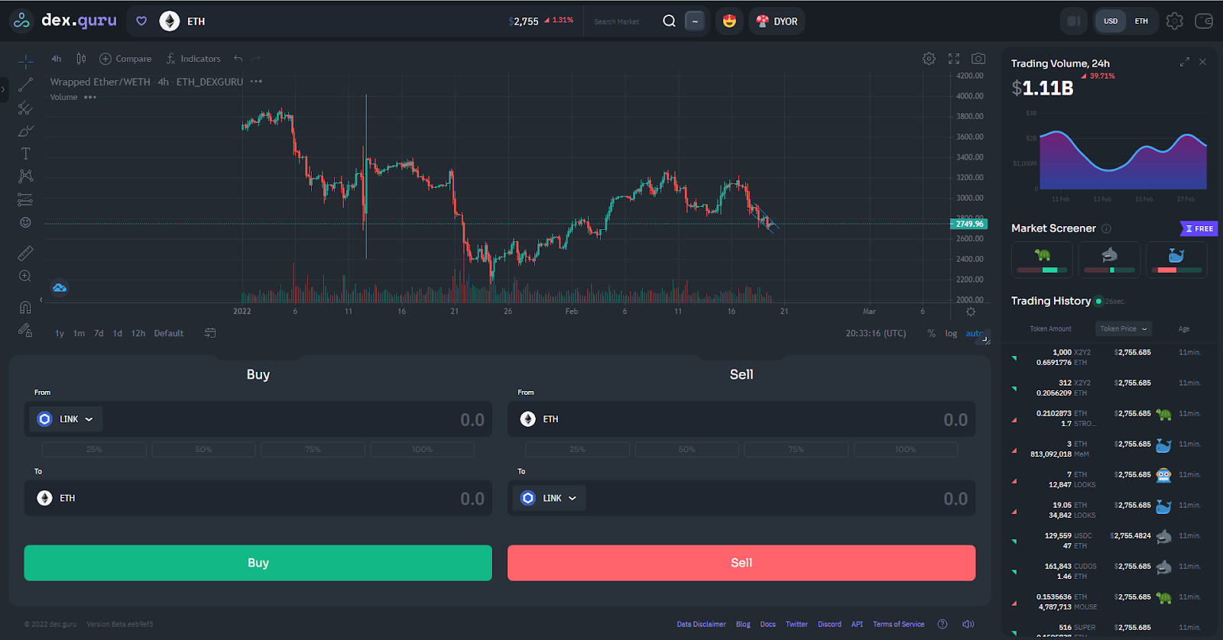Open the Token Price column dropdown
1223x640 pixels.
(1124, 329)
